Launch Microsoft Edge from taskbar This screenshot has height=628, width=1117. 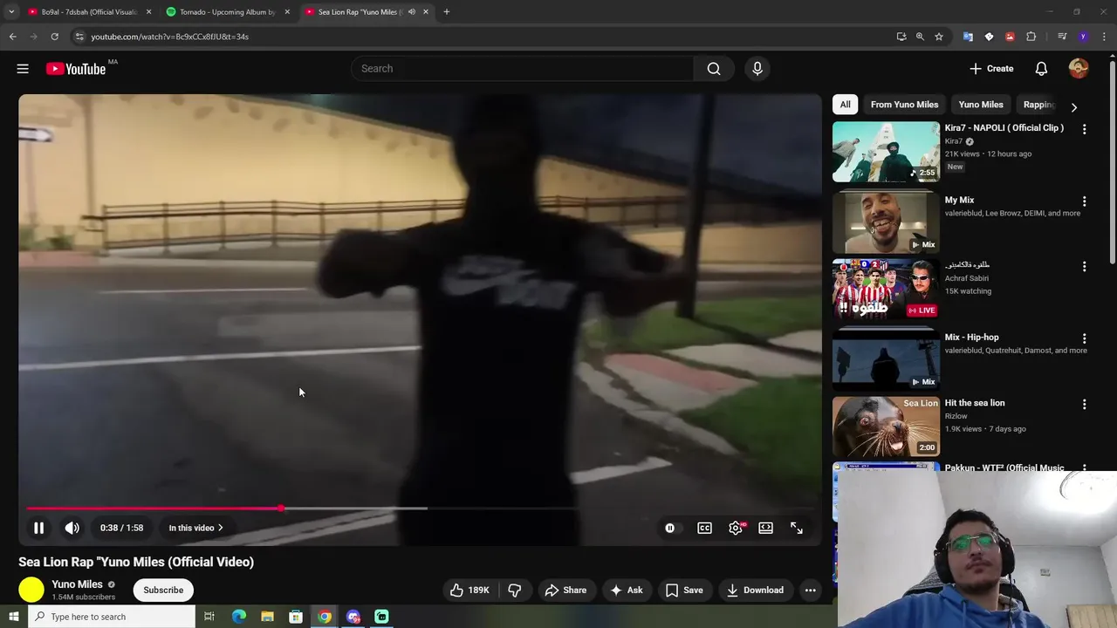(x=238, y=617)
